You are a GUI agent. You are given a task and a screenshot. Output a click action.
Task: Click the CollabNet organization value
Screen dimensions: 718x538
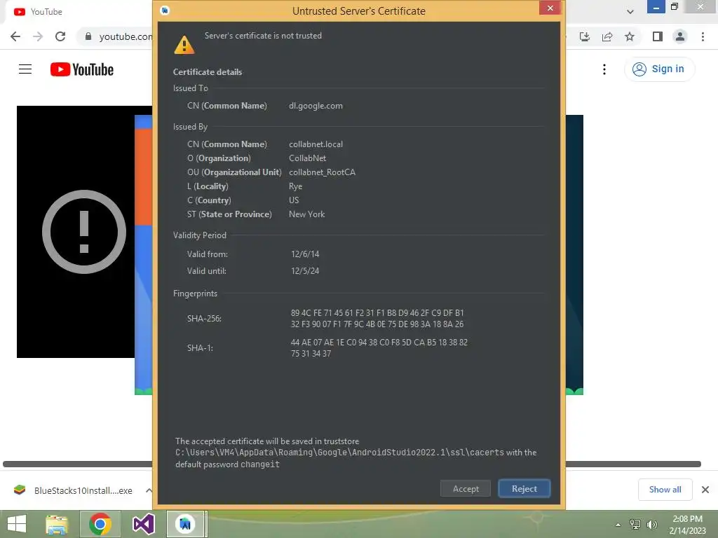(307, 158)
